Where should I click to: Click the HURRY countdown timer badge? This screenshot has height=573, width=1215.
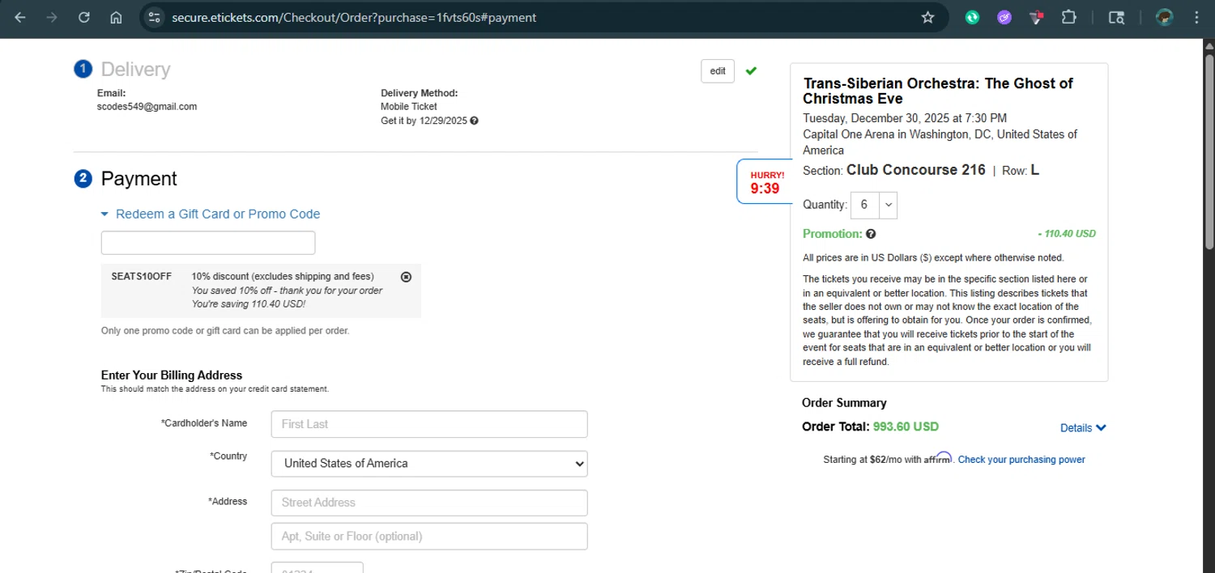[764, 182]
